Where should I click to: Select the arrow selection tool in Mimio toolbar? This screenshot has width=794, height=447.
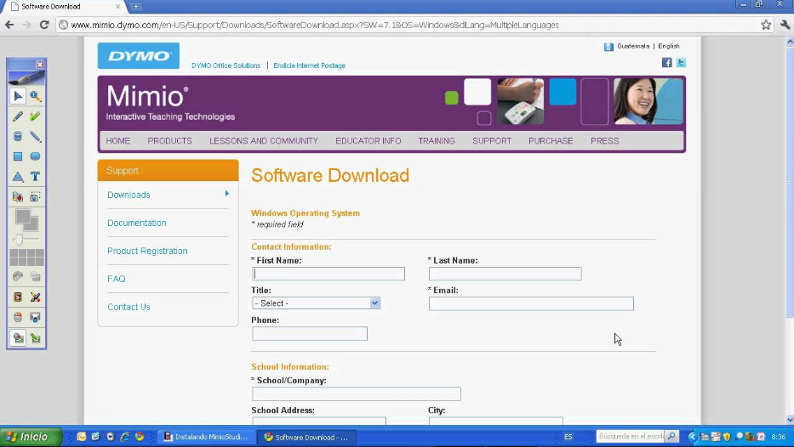point(17,96)
